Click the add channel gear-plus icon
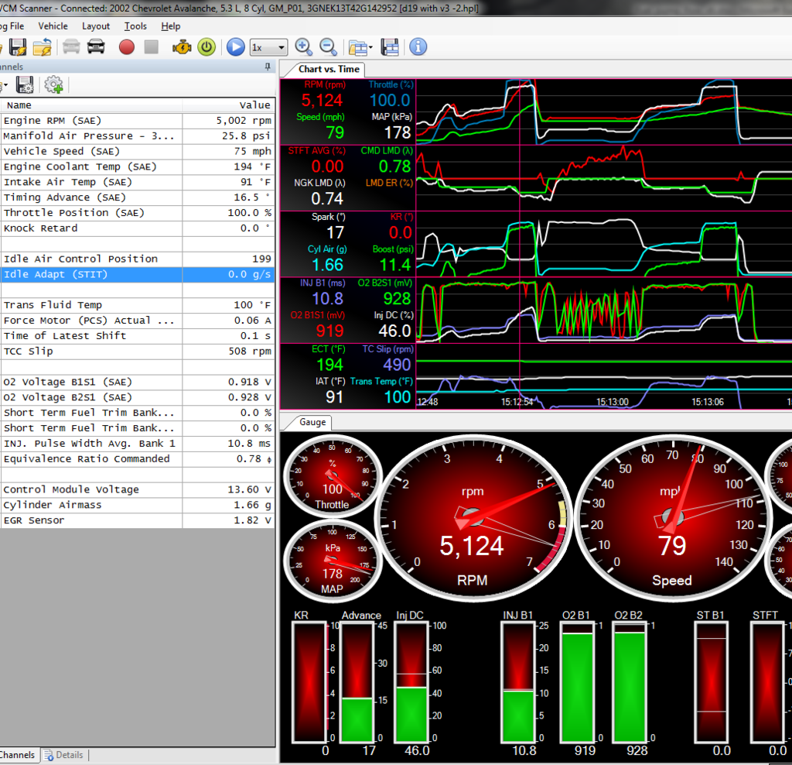792x765 pixels. coord(54,85)
